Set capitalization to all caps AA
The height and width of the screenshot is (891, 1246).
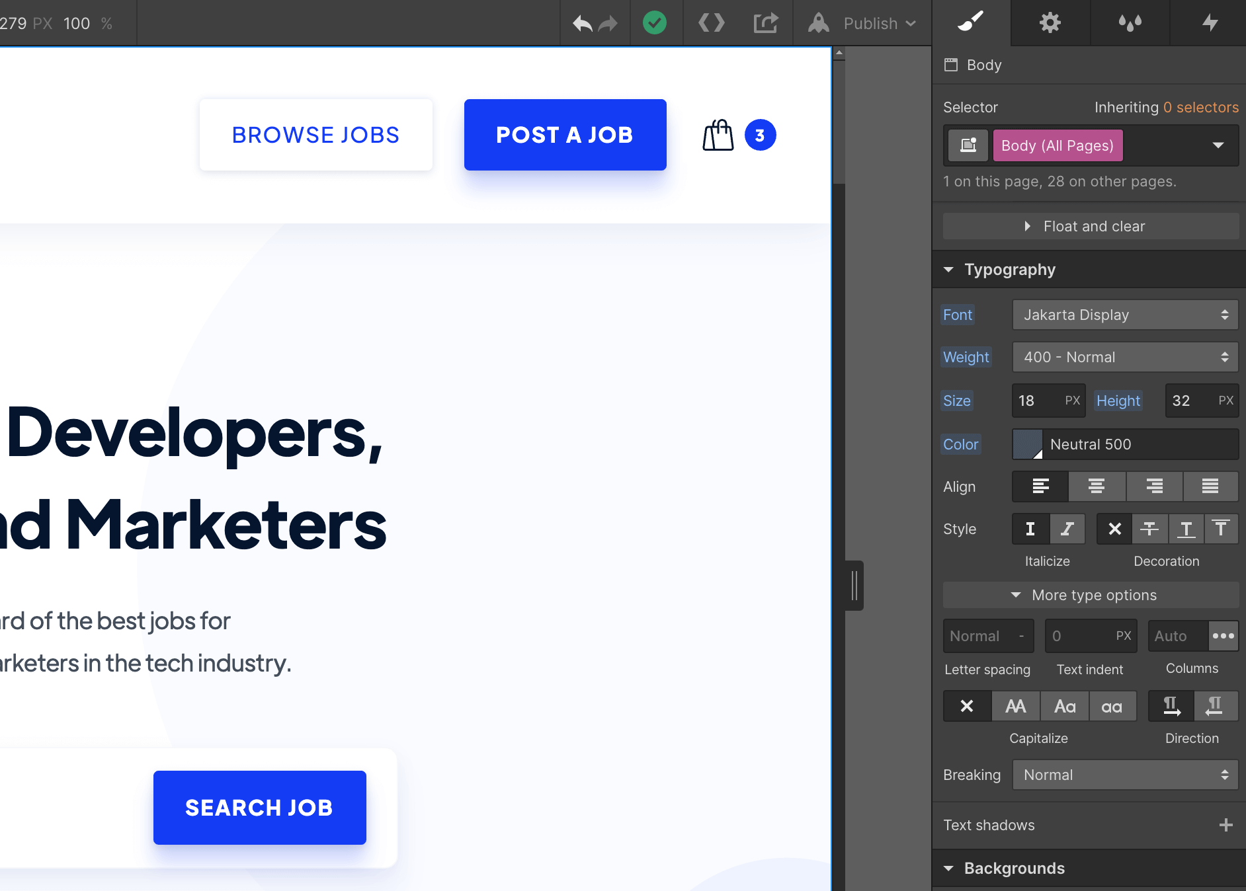(x=1015, y=707)
